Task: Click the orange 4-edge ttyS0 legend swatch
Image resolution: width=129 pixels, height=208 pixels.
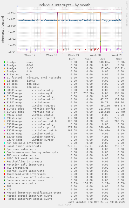Action: pyautogui.click(x=4, y=68)
